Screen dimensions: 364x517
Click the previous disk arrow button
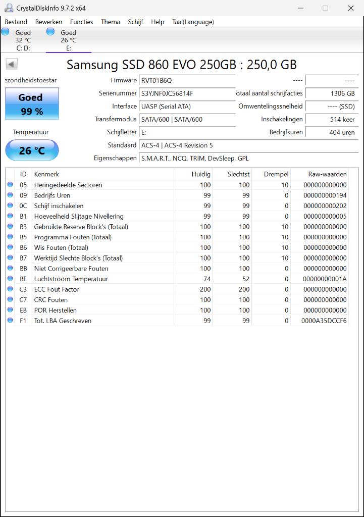pyautogui.click(x=12, y=64)
